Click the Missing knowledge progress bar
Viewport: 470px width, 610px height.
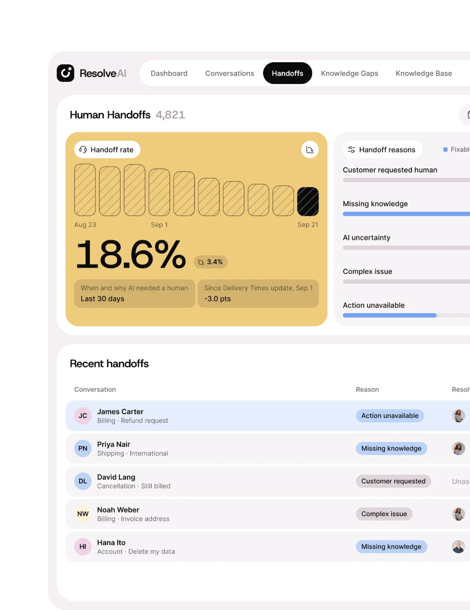click(x=406, y=214)
